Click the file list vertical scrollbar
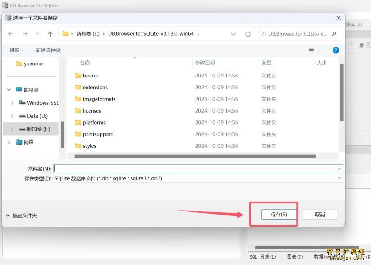Image resolution: width=371 pixels, height=265 pixels. (x=342, y=93)
